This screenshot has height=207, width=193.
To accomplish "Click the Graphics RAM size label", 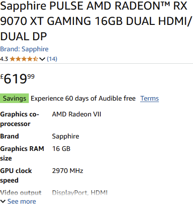I will (22, 153).
